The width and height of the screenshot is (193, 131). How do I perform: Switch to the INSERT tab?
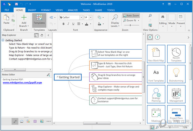(x=32, y=10)
